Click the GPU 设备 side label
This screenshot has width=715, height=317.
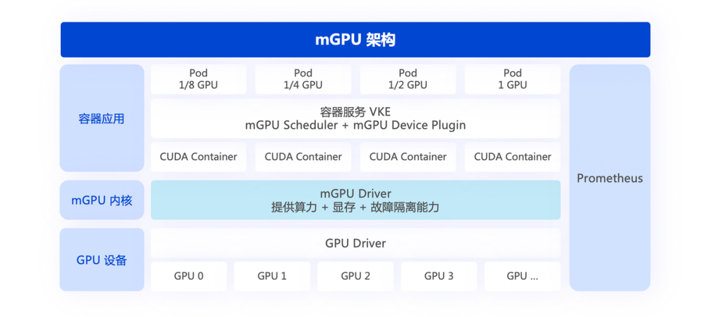click(x=102, y=260)
